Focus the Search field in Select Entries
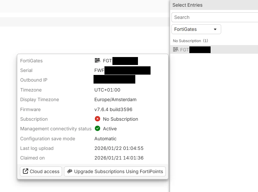 tap(215, 17)
